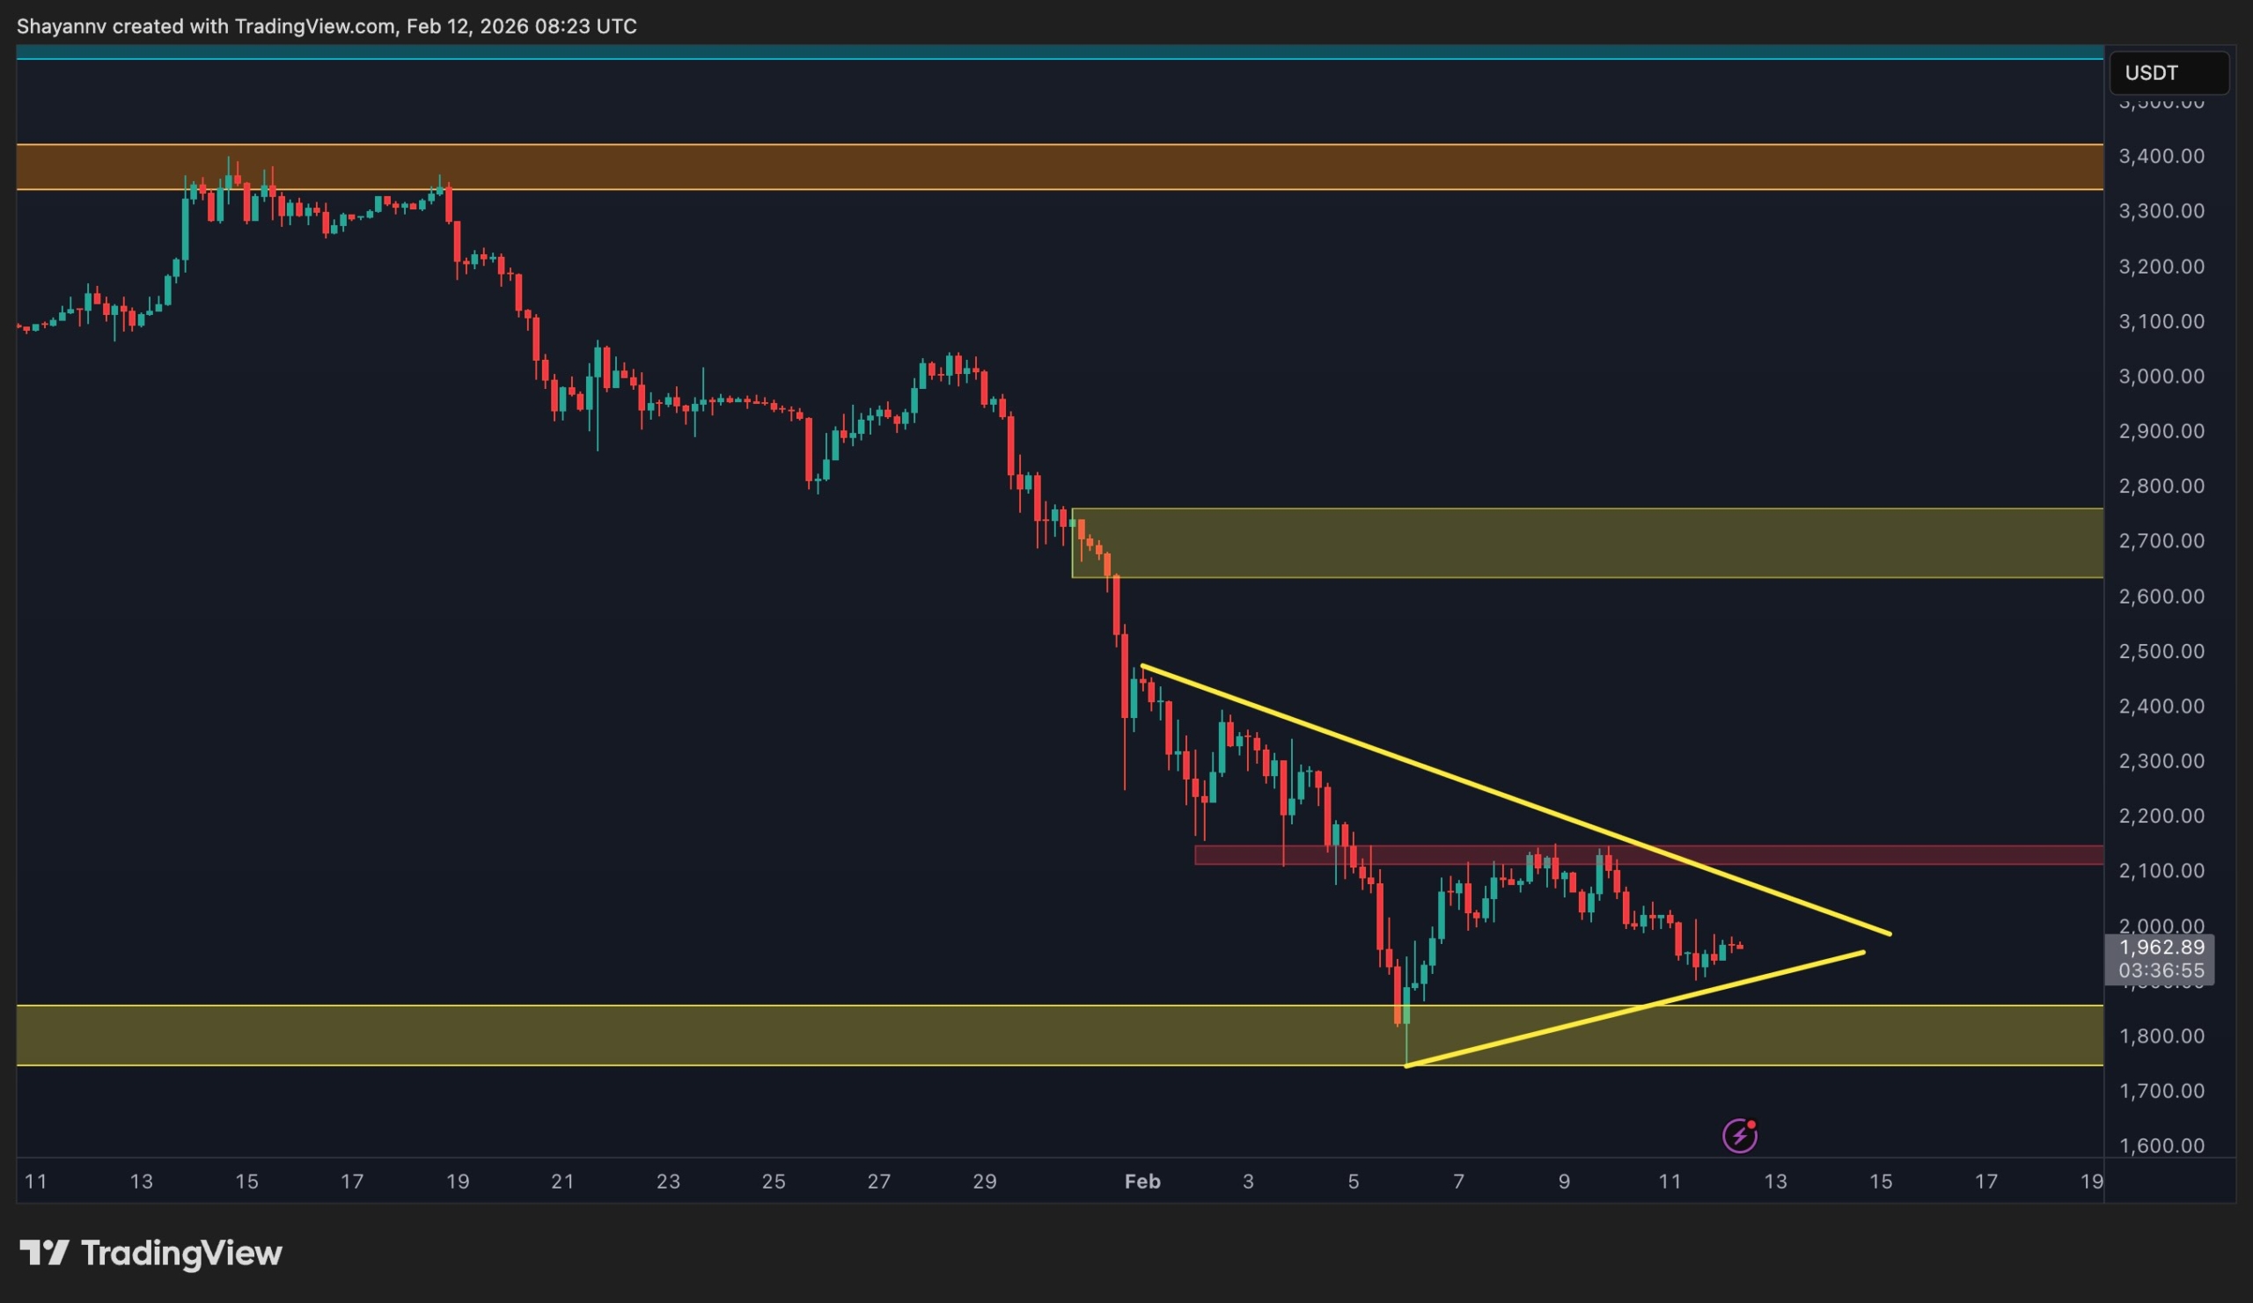Click the Shayannv created with TradingView.com caption
This screenshot has width=2253, height=1303.
(327, 26)
